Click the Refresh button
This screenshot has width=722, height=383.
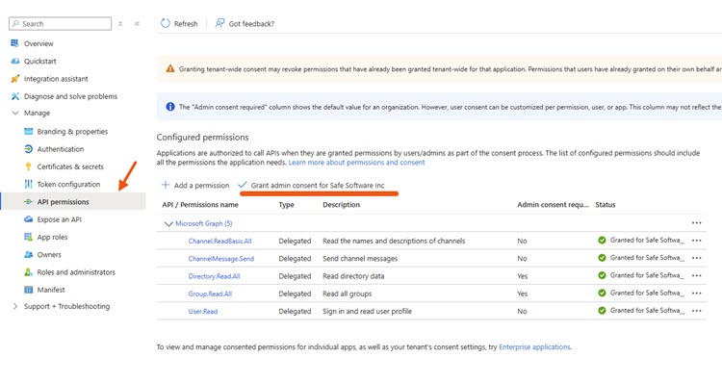tap(179, 23)
